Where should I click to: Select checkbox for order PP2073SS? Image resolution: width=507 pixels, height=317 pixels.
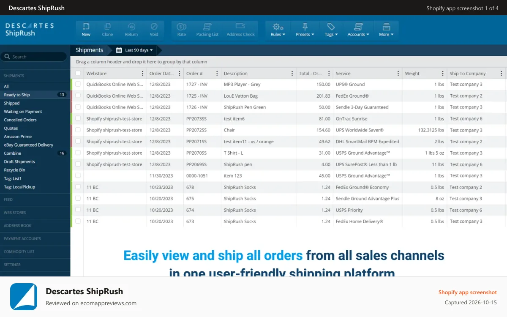[78, 118]
